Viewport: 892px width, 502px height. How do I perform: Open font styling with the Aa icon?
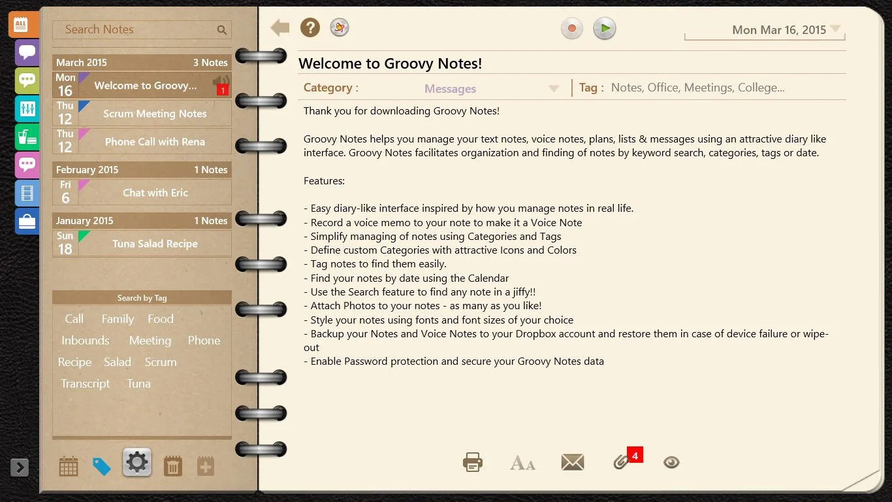point(522,463)
